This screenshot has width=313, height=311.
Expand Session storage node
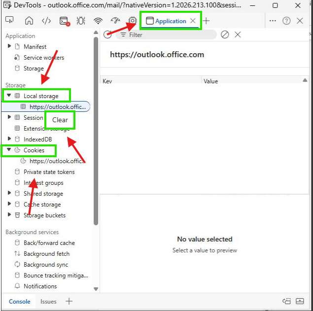tap(9, 117)
